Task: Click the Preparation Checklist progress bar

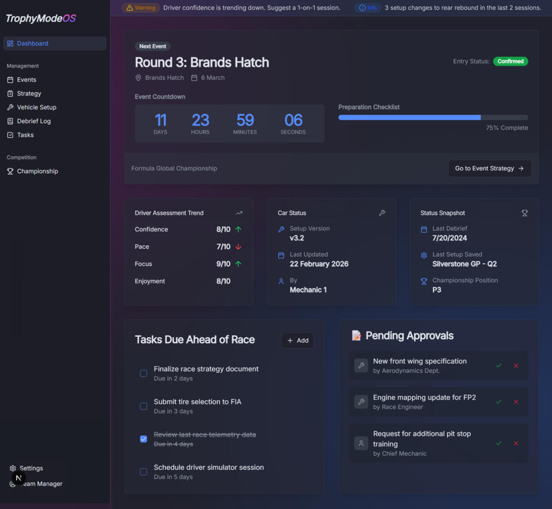Action: [433, 117]
